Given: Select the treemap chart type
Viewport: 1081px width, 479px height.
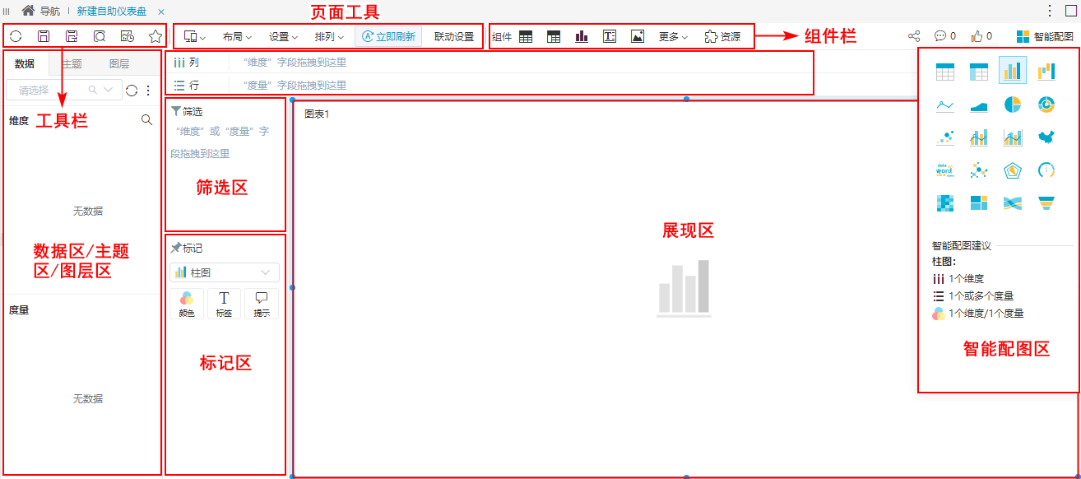Looking at the screenshot, I should [979, 202].
